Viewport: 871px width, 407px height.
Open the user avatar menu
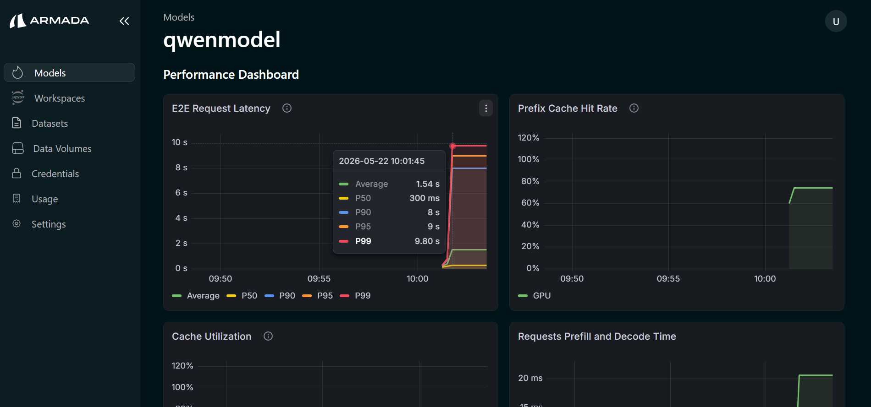(836, 21)
